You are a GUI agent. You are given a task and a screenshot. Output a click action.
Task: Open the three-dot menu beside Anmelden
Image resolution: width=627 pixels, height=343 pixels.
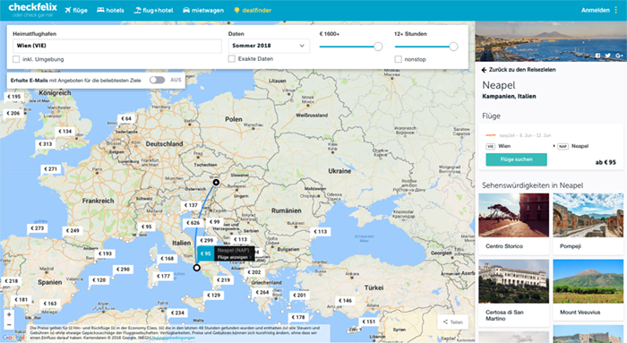click(x=616, y=11)
